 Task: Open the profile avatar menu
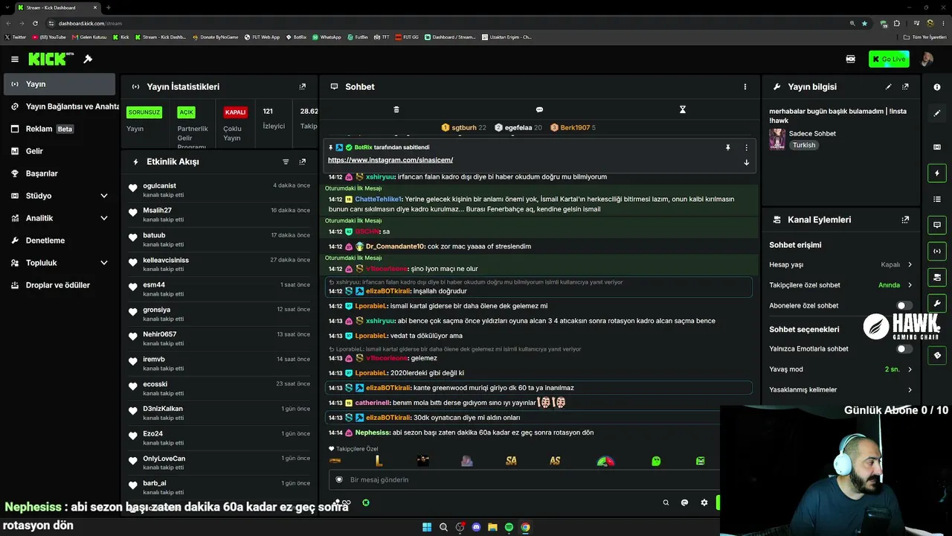pos(927,59)
